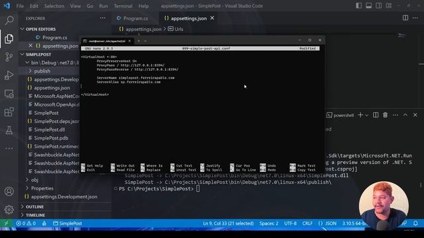Click the remote window indicator in status bar
This screenshot has width=424, height=238.
(6, 223)
